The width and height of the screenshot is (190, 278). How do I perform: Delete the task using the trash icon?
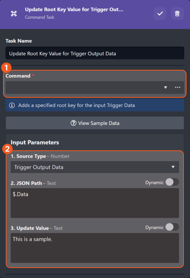point(177,13)
